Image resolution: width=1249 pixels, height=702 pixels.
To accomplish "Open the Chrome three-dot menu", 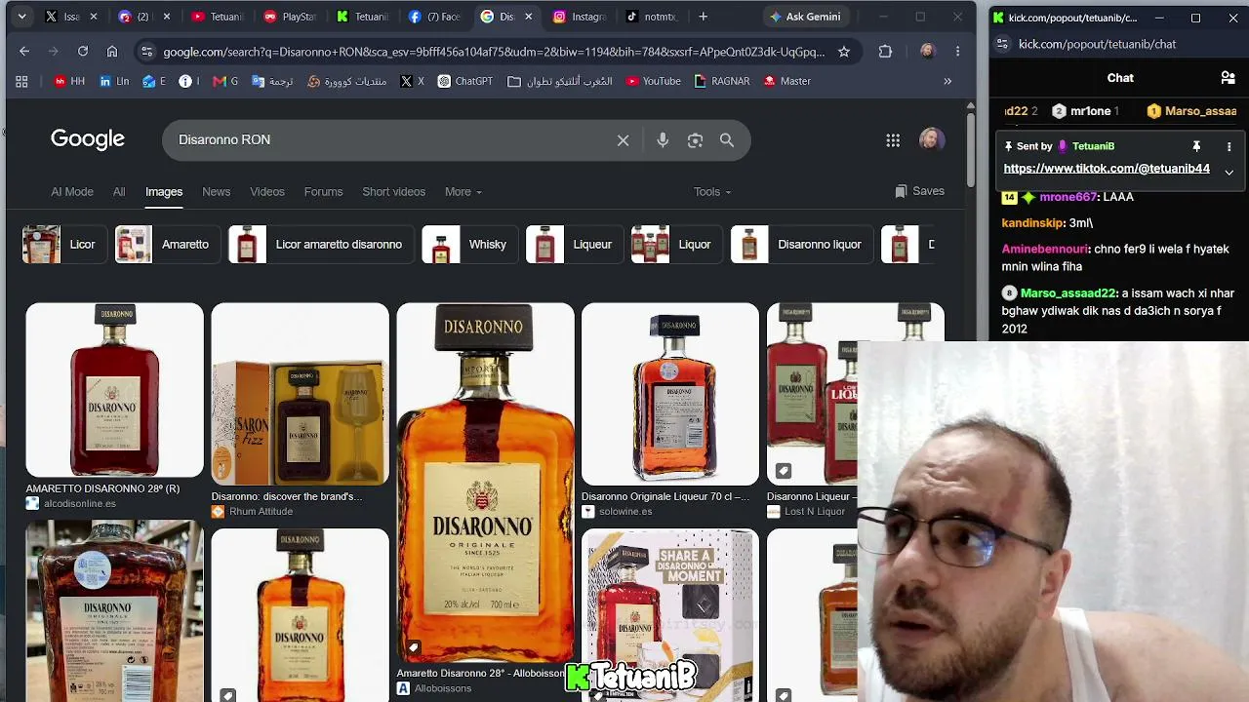I will (x=957, y=52).
